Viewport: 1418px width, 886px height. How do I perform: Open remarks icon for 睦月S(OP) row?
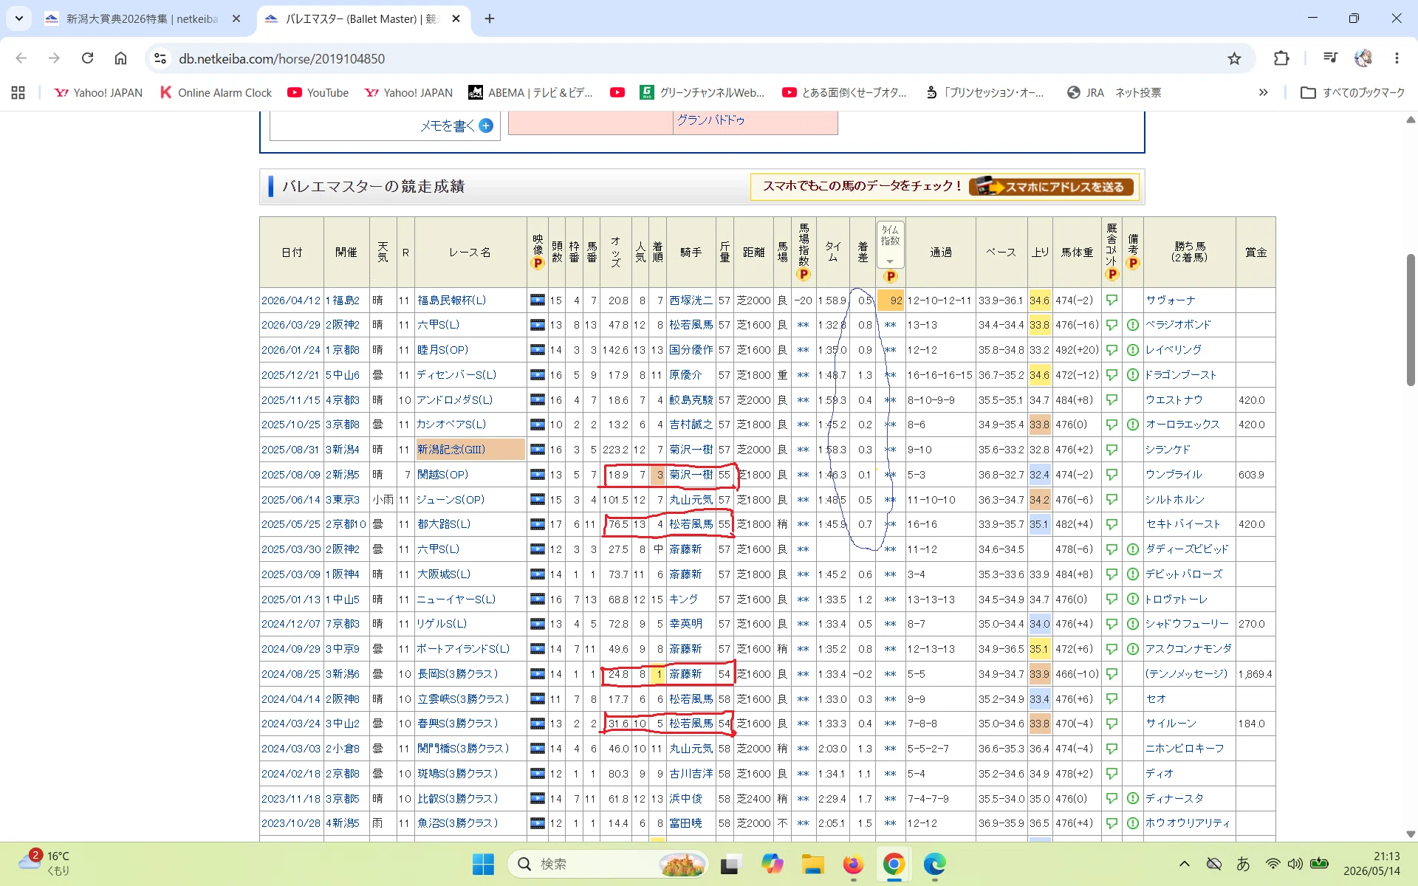point(1133,350)
